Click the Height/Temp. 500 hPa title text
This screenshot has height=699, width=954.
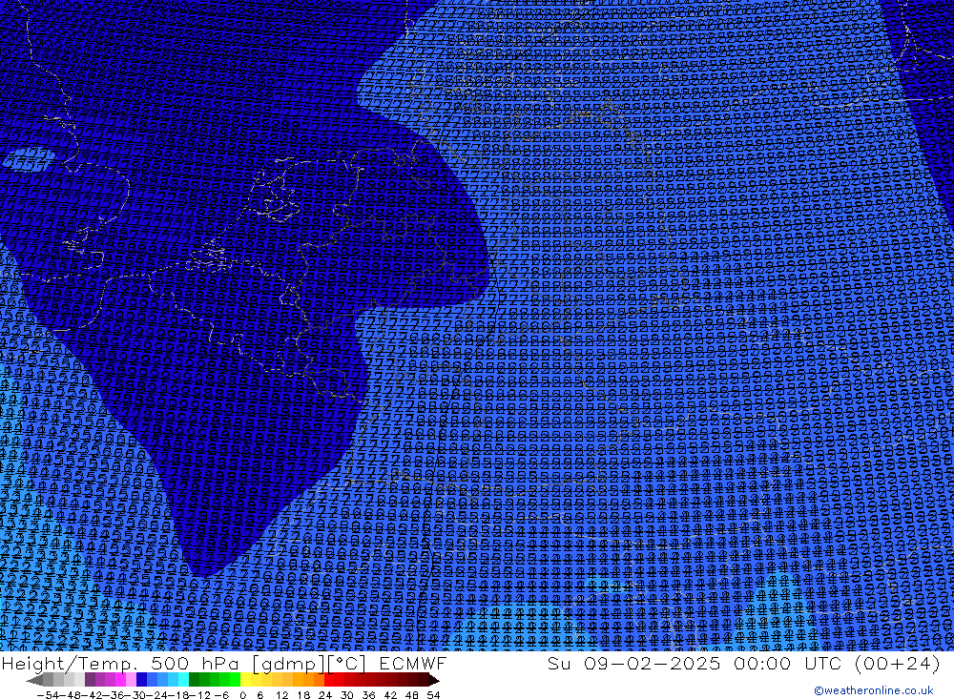[122, 664]
